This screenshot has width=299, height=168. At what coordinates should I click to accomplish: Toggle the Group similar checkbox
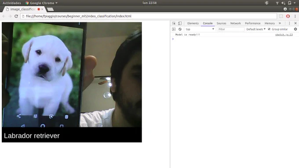coord(269,29)
